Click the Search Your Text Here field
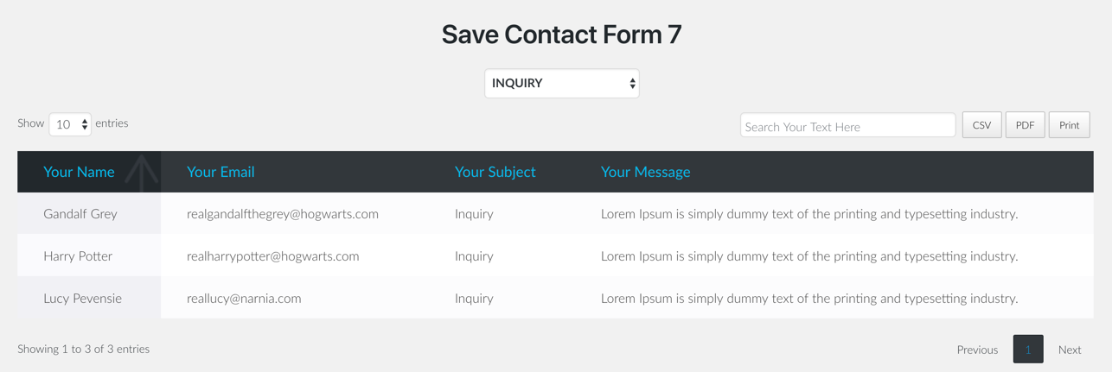Screen dimensions: 1112x372 [x=847, y=126]
